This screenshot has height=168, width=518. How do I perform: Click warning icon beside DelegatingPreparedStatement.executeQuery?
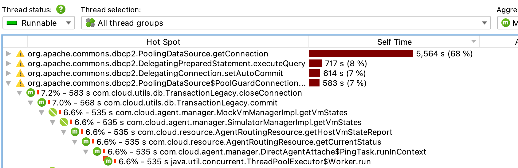[x=20, y=64]
